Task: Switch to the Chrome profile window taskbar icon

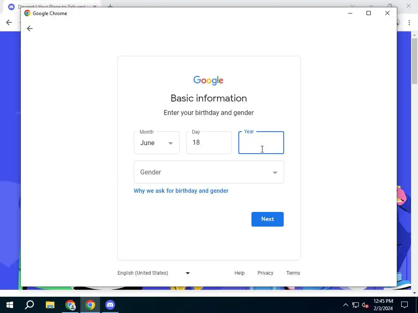Action: (x=70, y=305)
